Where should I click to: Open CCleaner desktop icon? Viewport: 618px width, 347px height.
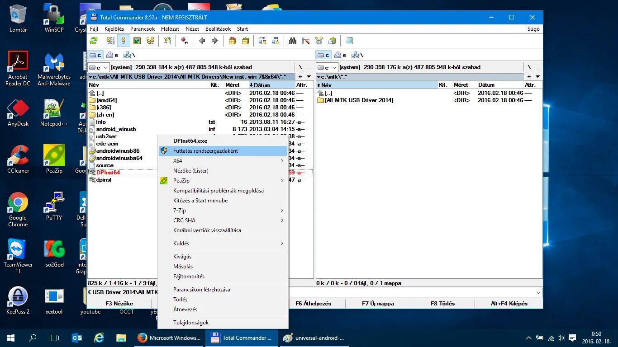[x=18, y=159]
